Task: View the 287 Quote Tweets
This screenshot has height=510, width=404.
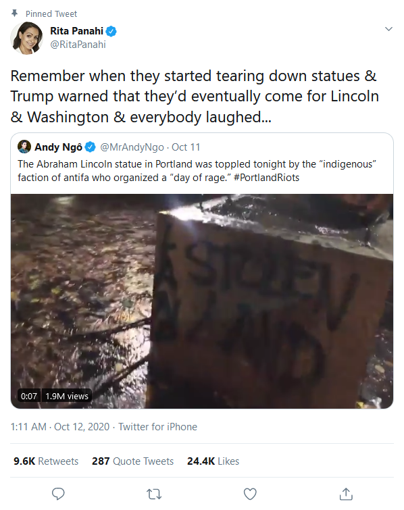Action: pos(132,461)
